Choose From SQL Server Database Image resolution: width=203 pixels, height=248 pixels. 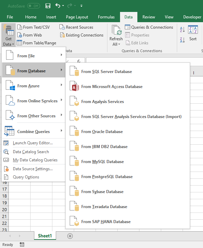(128, 72)
